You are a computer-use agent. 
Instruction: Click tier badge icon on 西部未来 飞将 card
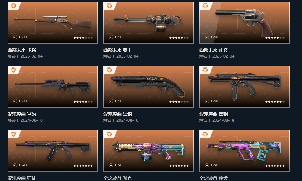click(x=13, y=6)
